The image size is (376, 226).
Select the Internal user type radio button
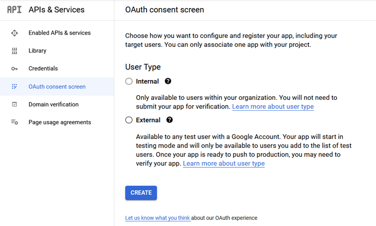[129, 82]
